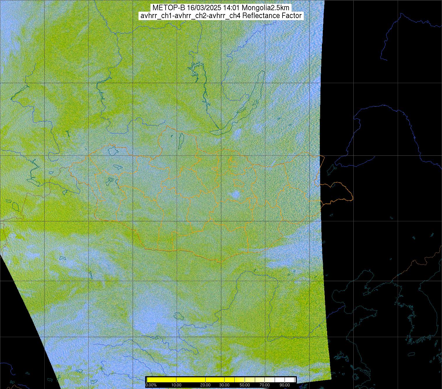Click the "70.00" colorbar label

click(265, 385)
